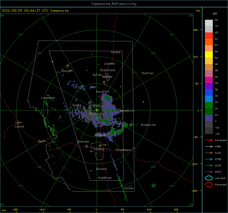
Task: Click the yellow diamond marker below RedDeer
Action: point(104,82)
